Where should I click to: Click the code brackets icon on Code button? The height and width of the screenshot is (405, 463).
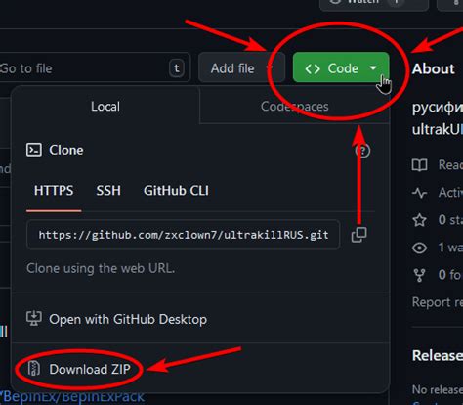[x=313, y=68]
